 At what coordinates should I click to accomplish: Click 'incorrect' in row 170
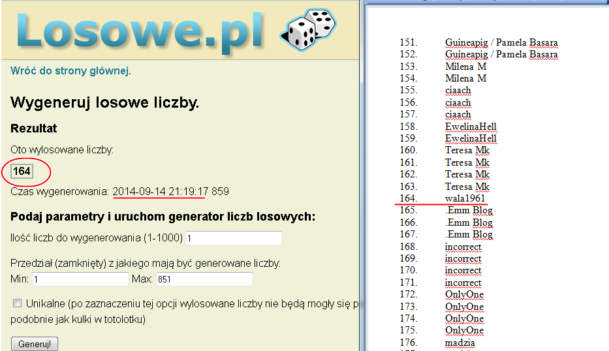pos(463,270)
